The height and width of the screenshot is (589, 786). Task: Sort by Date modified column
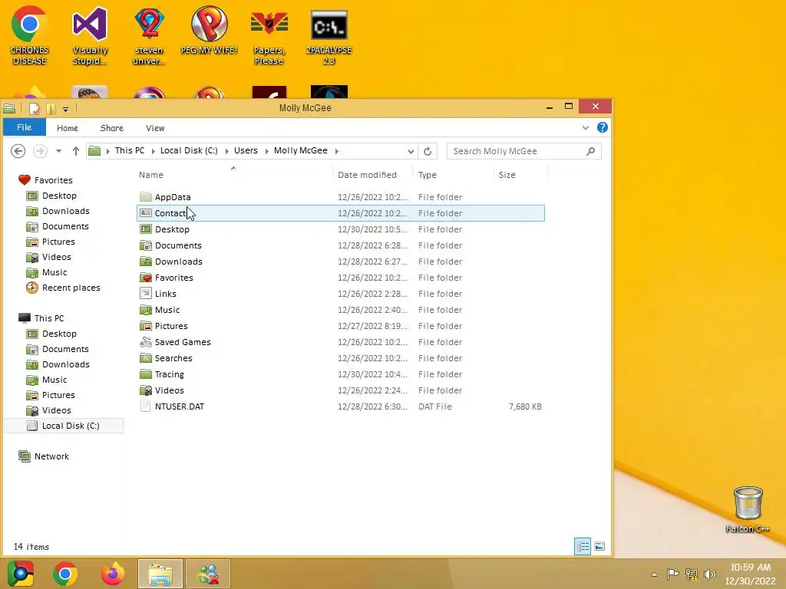(x=367, y=175)
